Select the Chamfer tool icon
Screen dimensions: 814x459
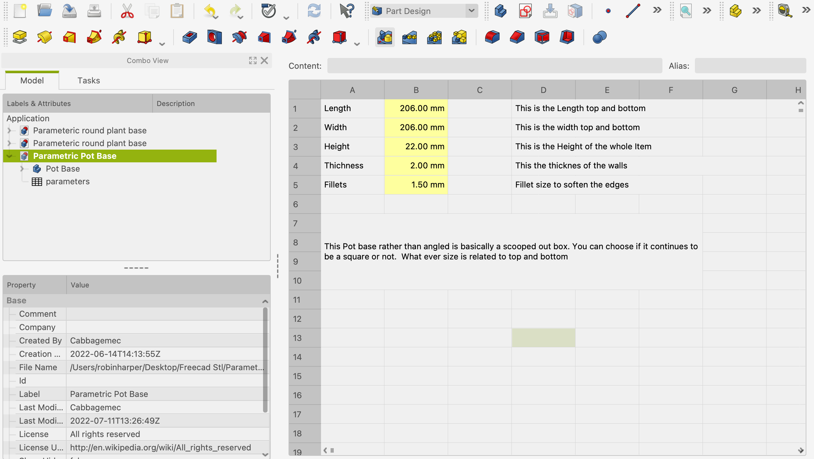coord(517,37)
